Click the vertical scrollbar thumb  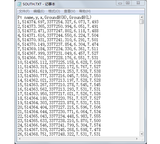[x=142, y=22]
